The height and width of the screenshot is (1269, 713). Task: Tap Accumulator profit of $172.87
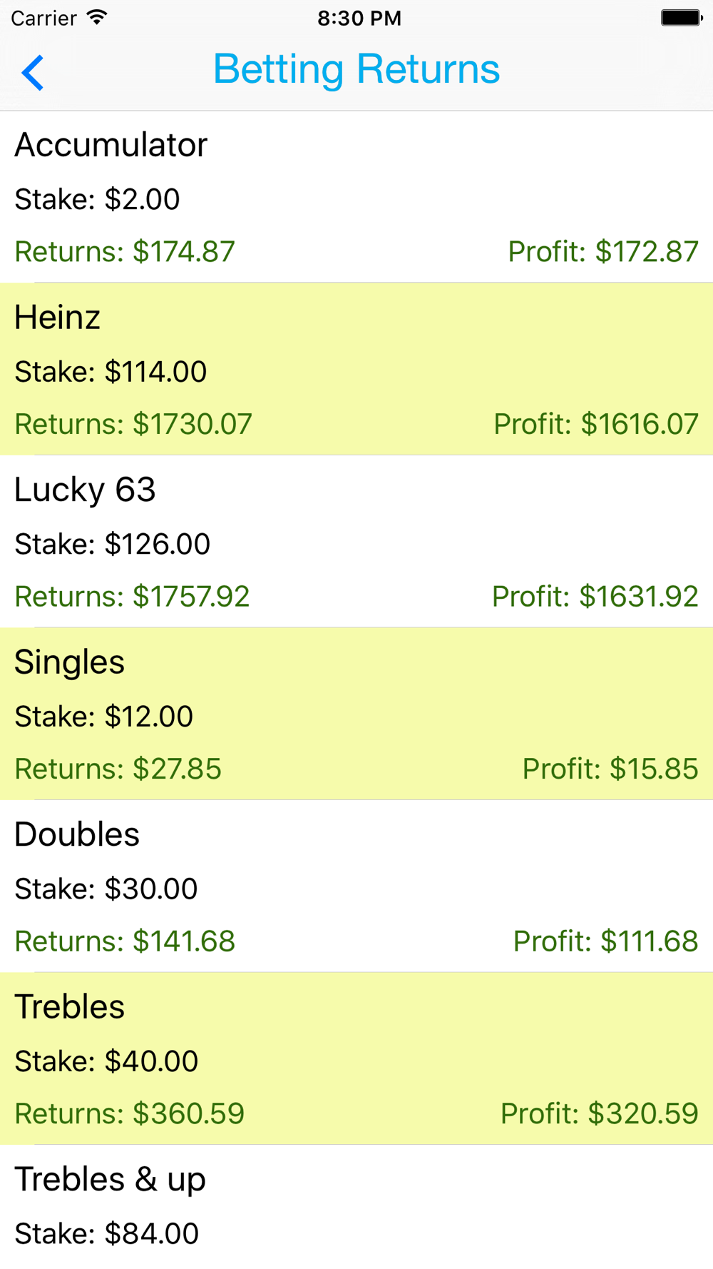pyautogui.click(x=603, y=252)
